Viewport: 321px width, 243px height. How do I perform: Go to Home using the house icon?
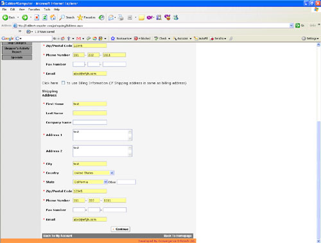[x=53, y=17]
